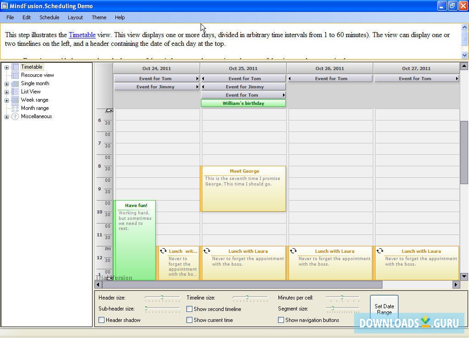Screen dimensions: 469x338
Task: Enable Show navigation buttons
Action: [281, 320]
